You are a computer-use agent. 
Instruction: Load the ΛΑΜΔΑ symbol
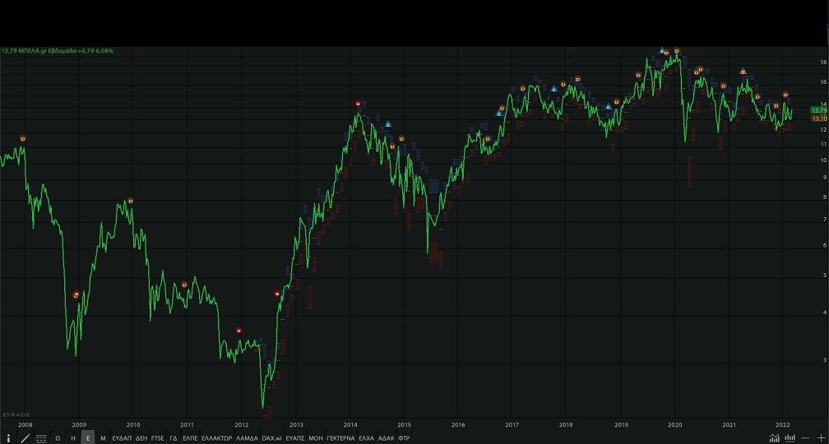247,437
